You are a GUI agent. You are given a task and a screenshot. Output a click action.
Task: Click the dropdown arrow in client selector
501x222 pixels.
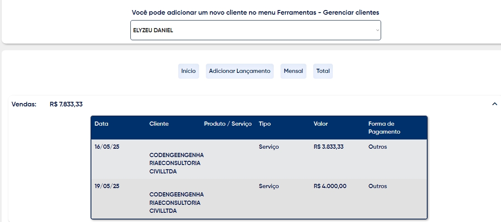pyautogui.click(x=377, y=30)
